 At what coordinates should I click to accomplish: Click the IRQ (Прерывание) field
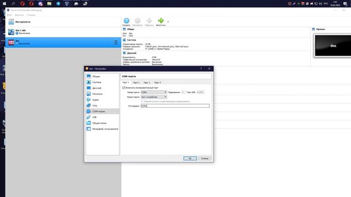183,92
